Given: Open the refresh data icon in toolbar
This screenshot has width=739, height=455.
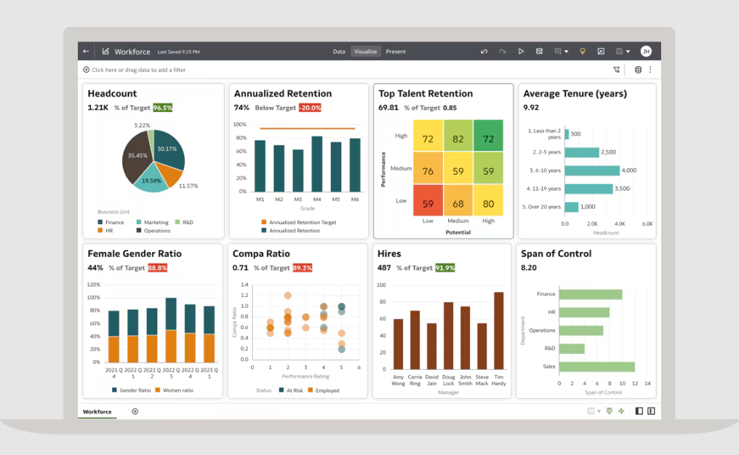Looking at the screenshot, I should pos(539,52).
